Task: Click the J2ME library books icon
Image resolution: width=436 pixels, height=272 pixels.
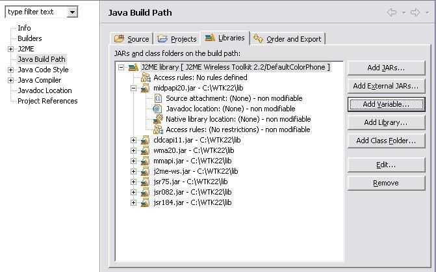Action: [133, 67]
